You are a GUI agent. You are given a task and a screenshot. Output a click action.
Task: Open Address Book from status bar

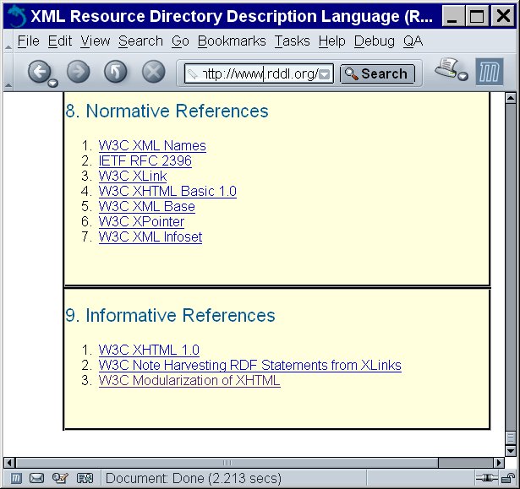click(x=85, y=479)
